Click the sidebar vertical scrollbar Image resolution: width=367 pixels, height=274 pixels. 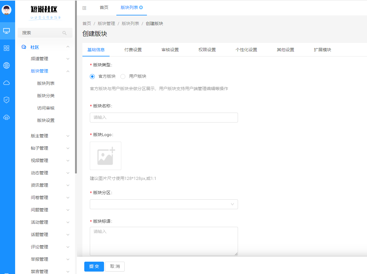[76, 87]
